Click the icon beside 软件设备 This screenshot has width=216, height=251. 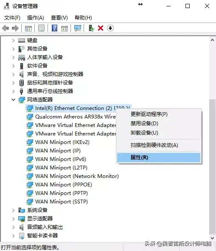22,66
